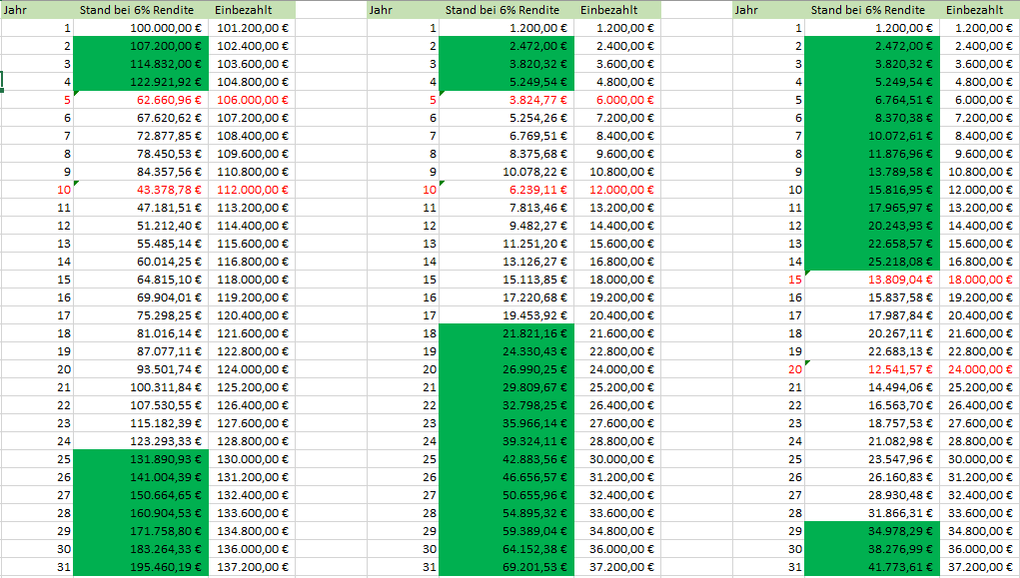Click the green cell 21.821,16 €
Viewport: 1020px width, 578px height.
coord(507,333)
